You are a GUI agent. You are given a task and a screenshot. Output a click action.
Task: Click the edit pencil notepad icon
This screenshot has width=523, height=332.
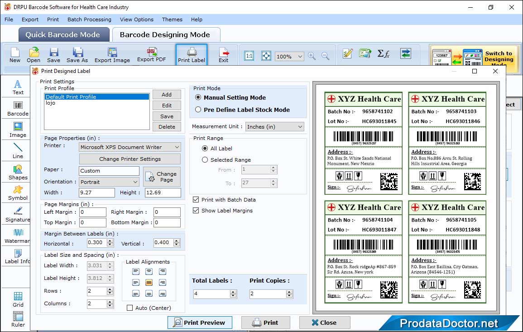(348, 53)
